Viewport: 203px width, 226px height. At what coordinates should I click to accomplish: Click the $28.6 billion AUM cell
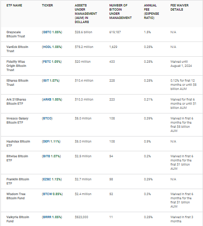point(83,32)
